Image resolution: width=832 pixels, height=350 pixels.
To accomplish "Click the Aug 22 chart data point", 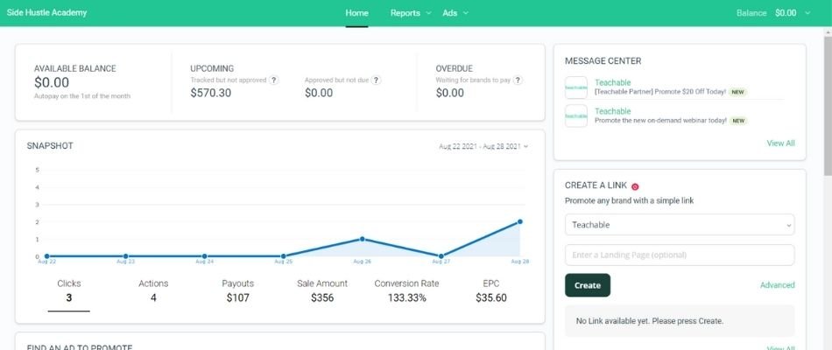I will click(46, 256).
